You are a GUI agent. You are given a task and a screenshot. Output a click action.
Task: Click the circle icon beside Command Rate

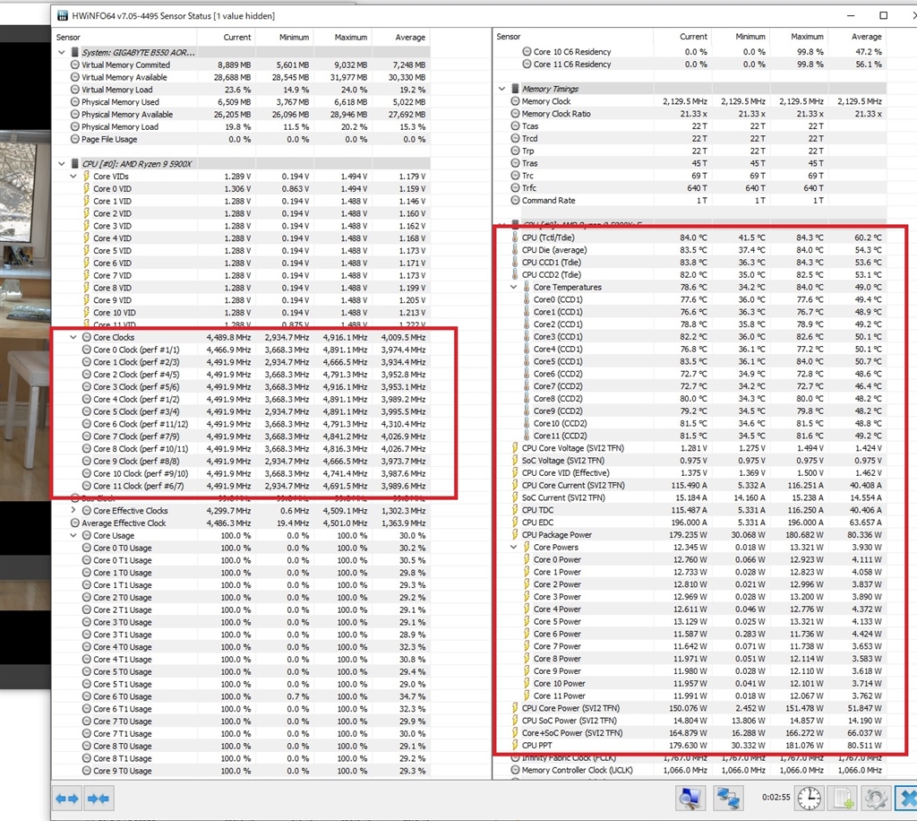click(515, 200)
